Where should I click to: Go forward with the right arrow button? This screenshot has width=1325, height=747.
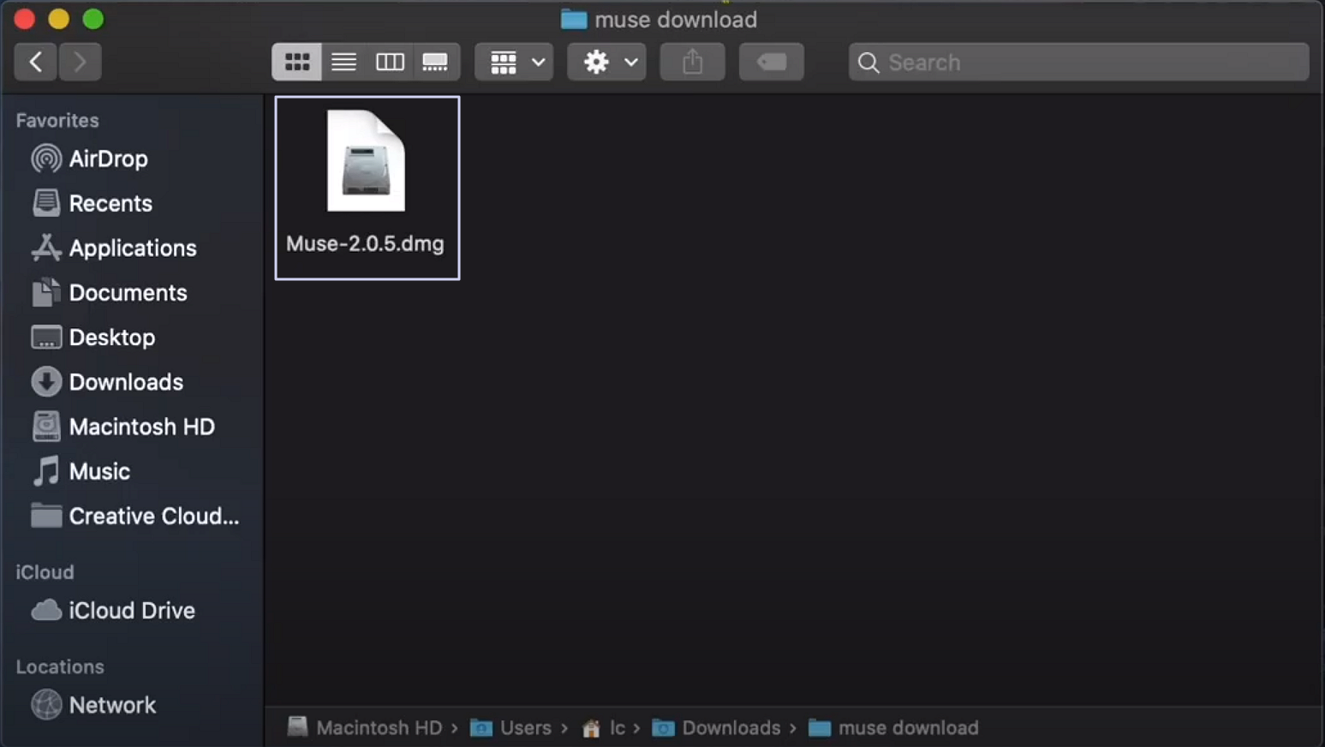[x=81, y=62]
